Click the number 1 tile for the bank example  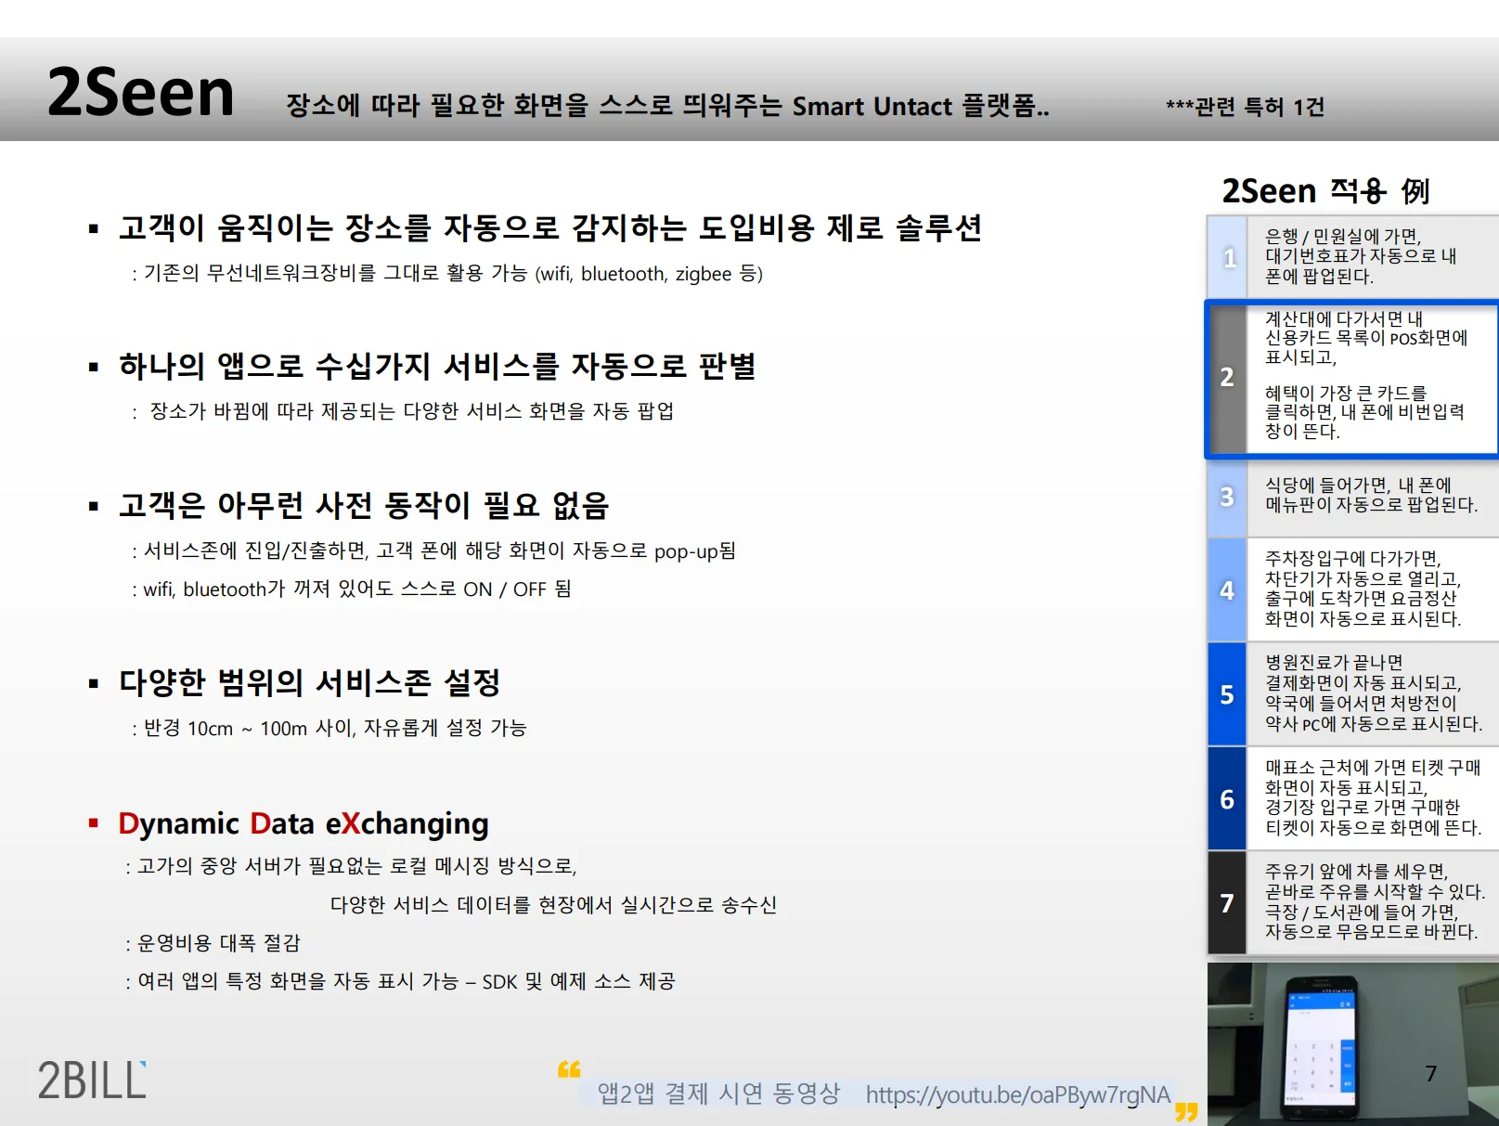(x=1228, y=257)
